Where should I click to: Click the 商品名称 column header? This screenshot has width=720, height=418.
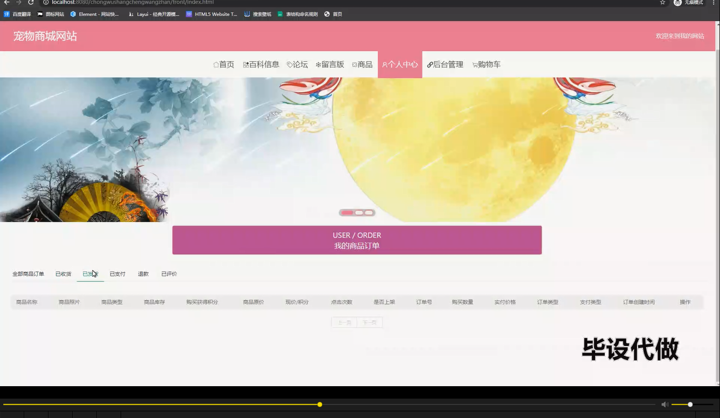(27, 302)
